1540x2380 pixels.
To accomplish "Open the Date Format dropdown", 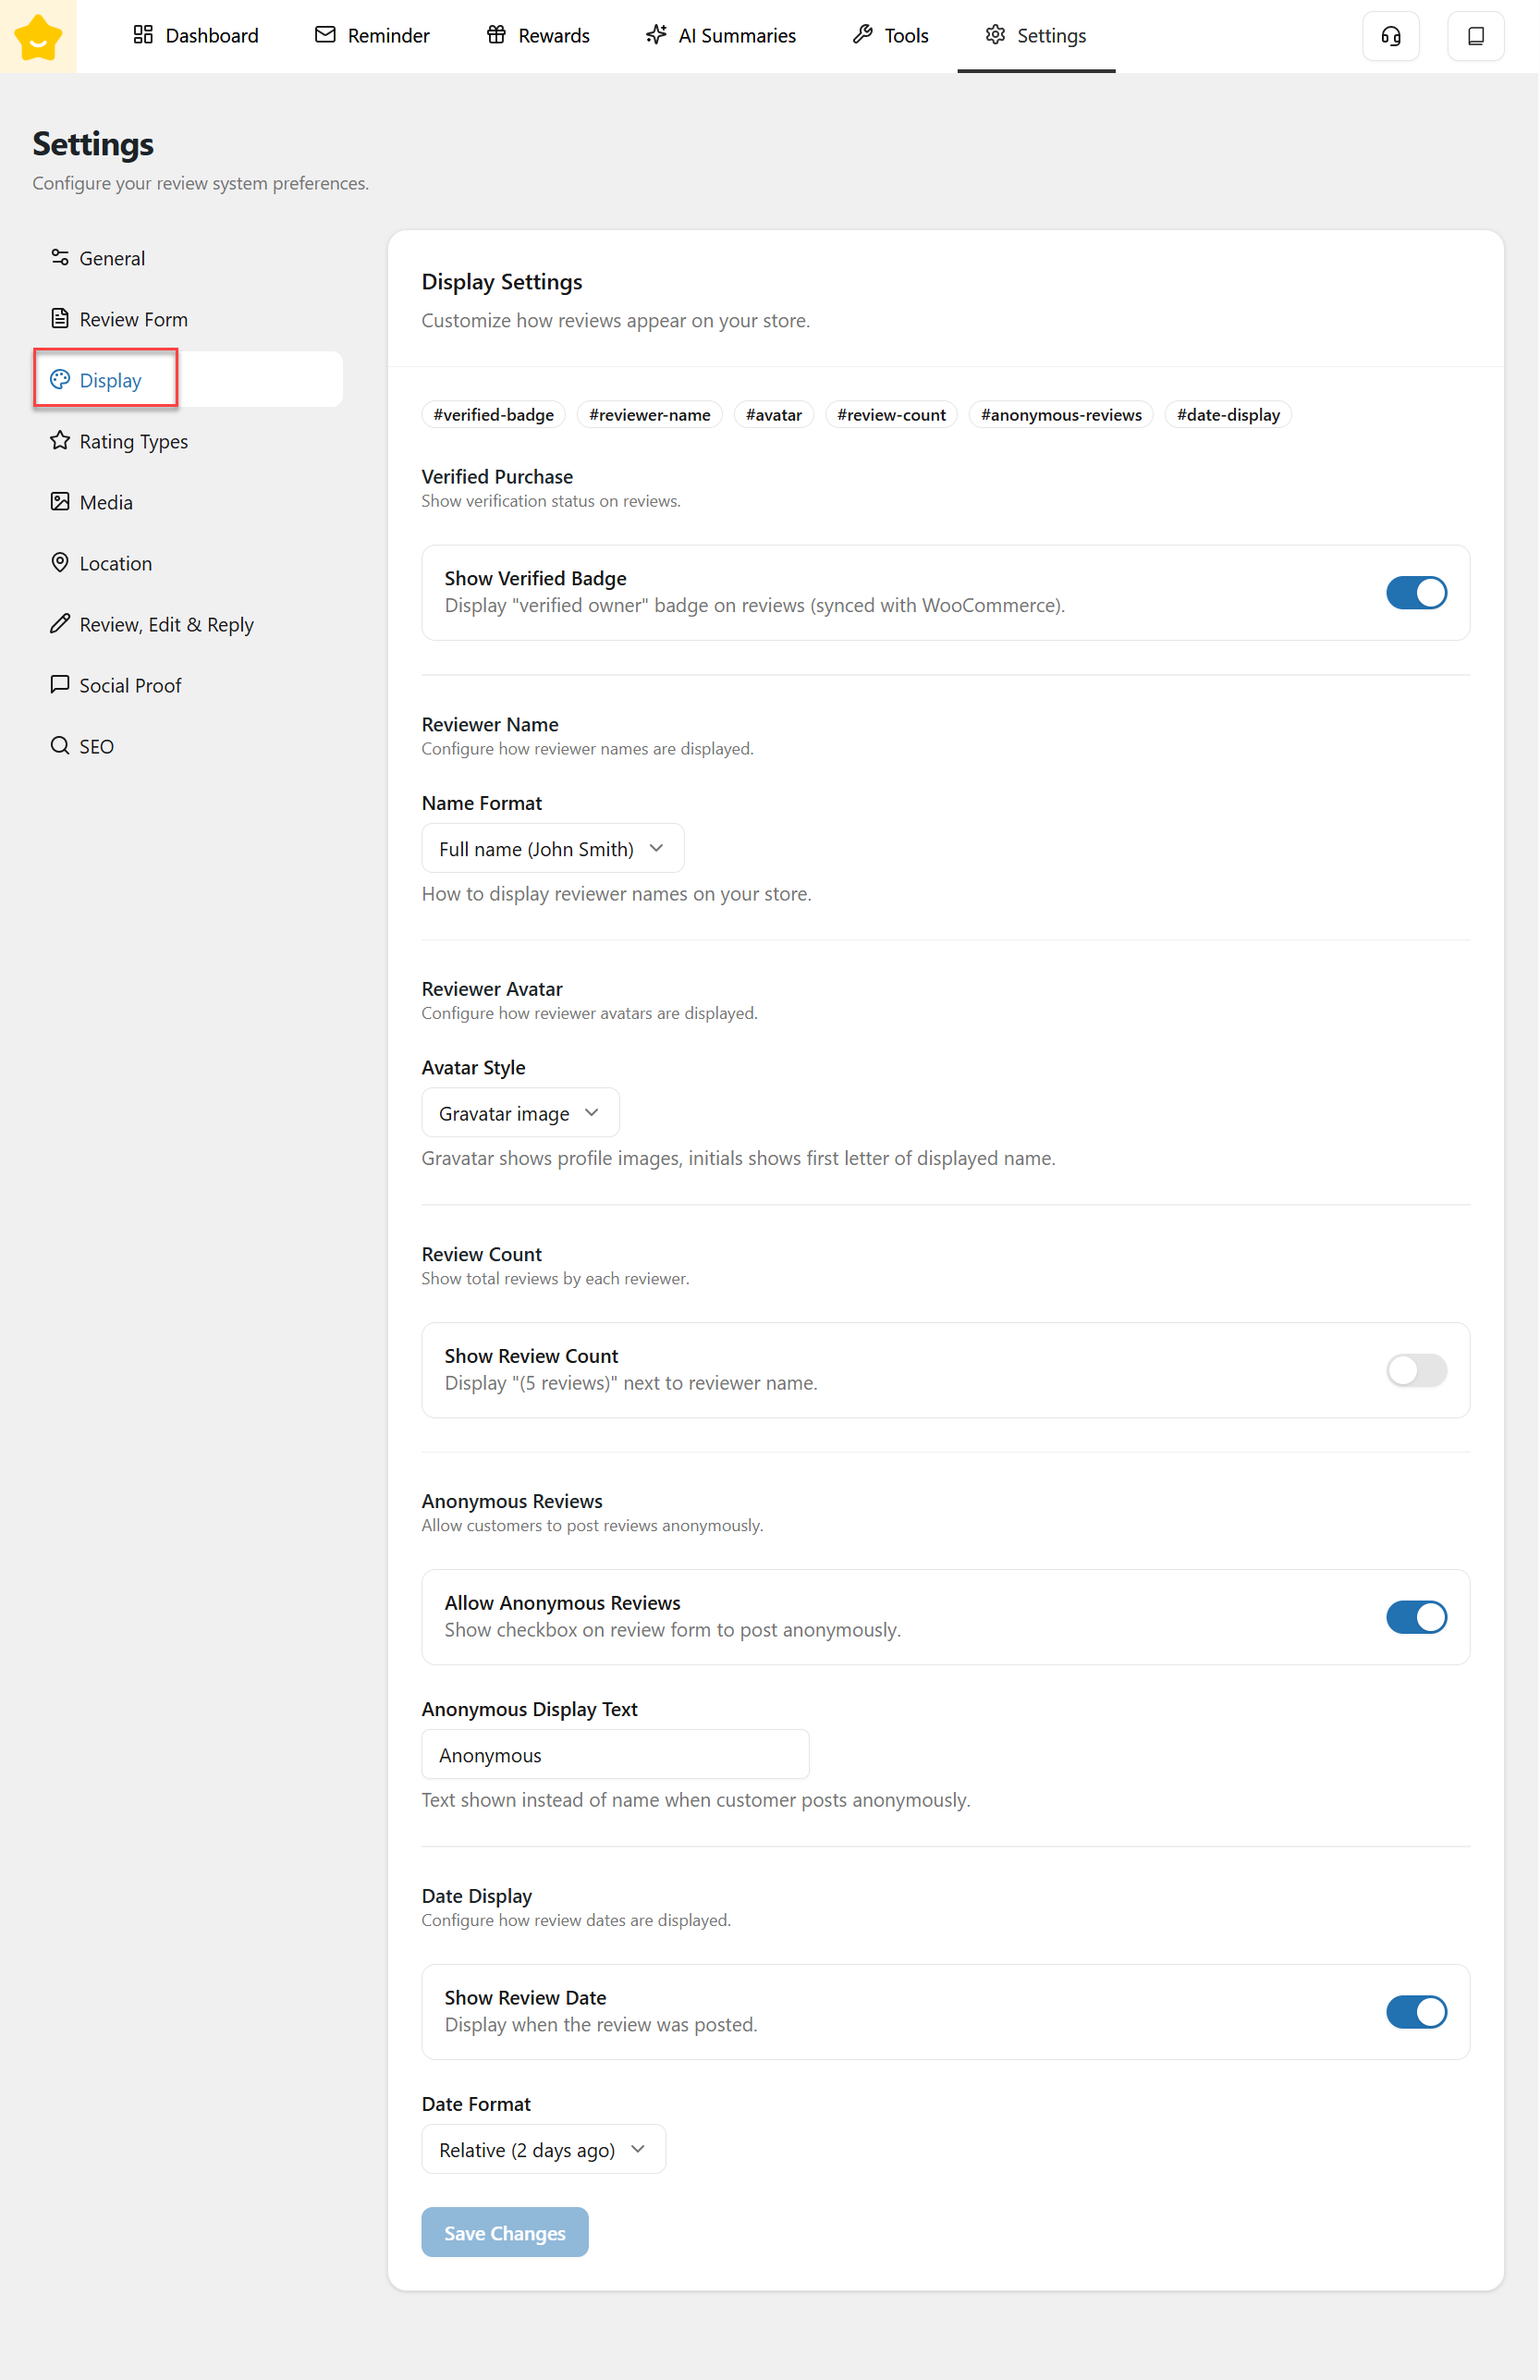I will point(543,2150).
